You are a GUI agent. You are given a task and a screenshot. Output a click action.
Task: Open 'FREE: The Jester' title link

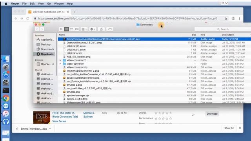pyautogui.click(x=65, y=115)
